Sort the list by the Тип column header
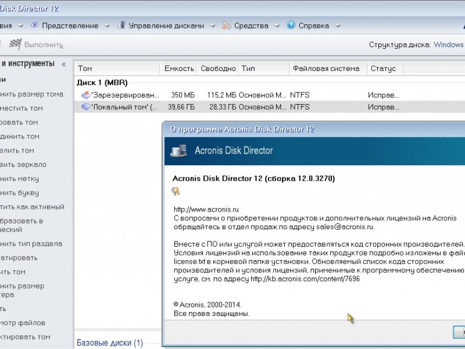Image resolution: width=465 pixels, height=349 pixels. tap(264, 69)
